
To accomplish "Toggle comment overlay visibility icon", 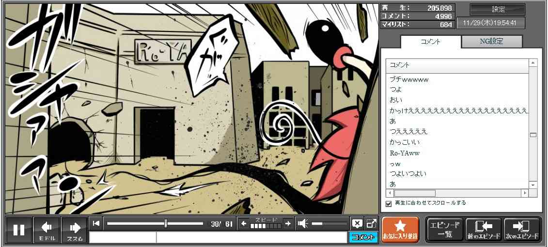I will [357, 223].
